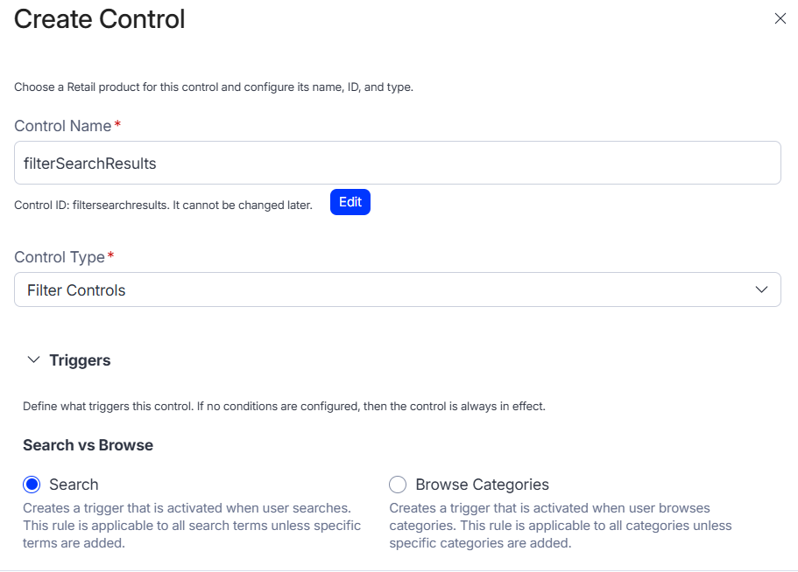798x572 pixels.
Task: Click the Control Name field label
Action: coord(63,126)
